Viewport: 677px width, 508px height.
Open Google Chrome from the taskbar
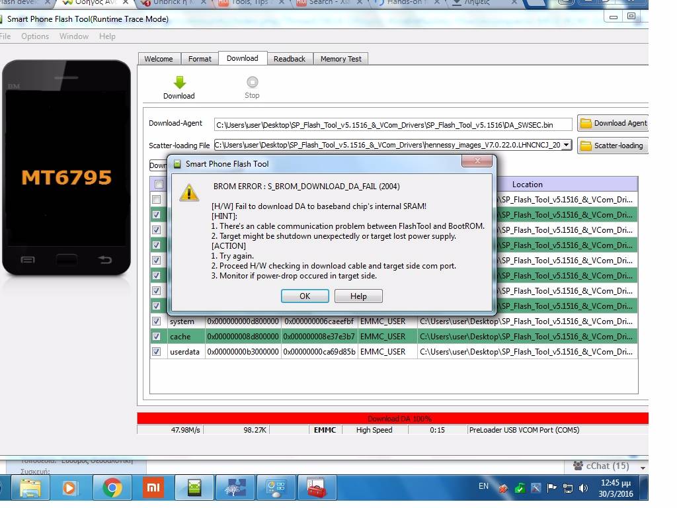tap(112, 488)
